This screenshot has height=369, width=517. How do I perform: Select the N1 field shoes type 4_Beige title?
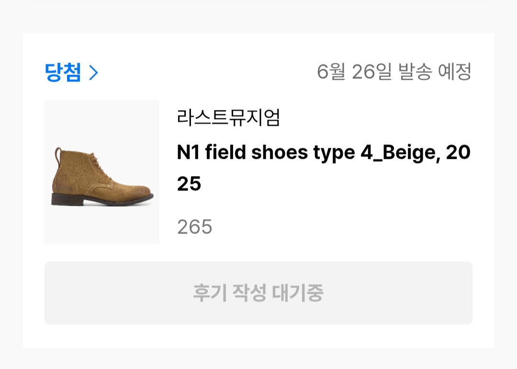pos(324,168)
